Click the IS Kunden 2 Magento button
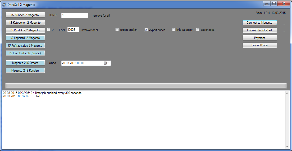292x151 pixels. coord(25,15)
